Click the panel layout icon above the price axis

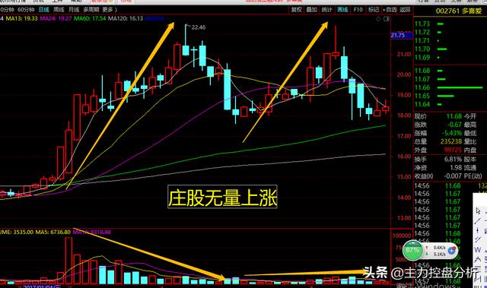(x=387, y=19)
